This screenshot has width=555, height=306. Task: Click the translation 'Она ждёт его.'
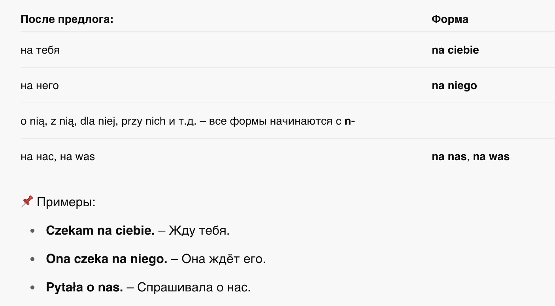(x=224, y=259)
